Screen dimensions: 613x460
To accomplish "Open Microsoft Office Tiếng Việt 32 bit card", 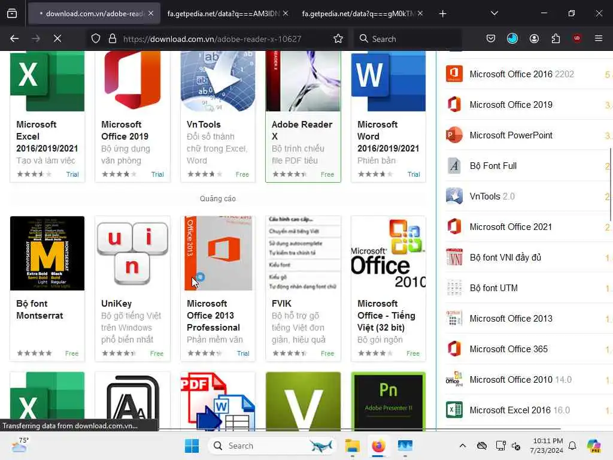I will 388,289.
